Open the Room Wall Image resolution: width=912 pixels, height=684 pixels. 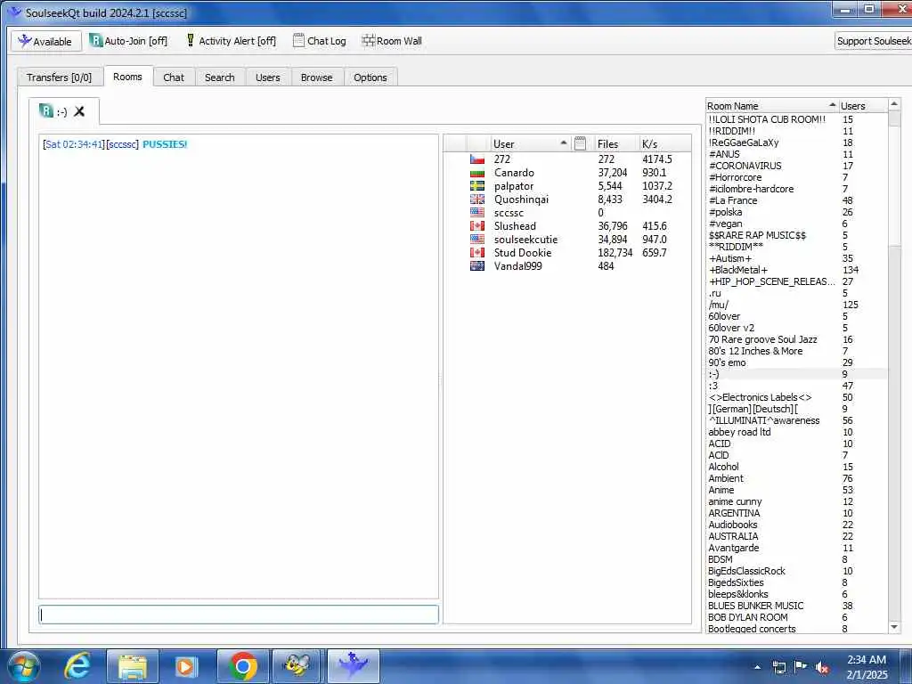(392, 41)
